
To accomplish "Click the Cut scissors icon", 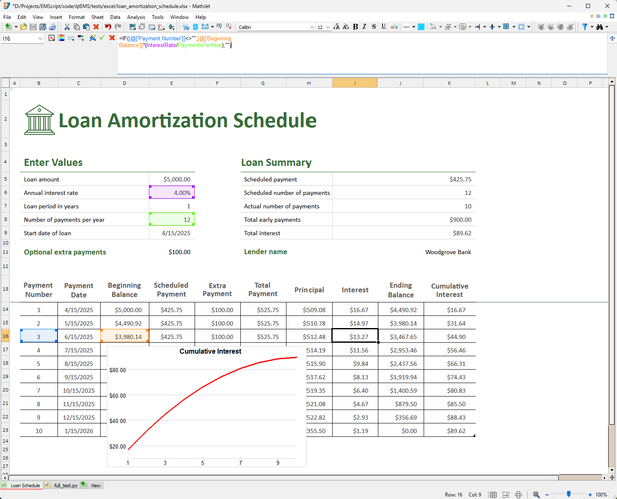I will coord(67,27).
